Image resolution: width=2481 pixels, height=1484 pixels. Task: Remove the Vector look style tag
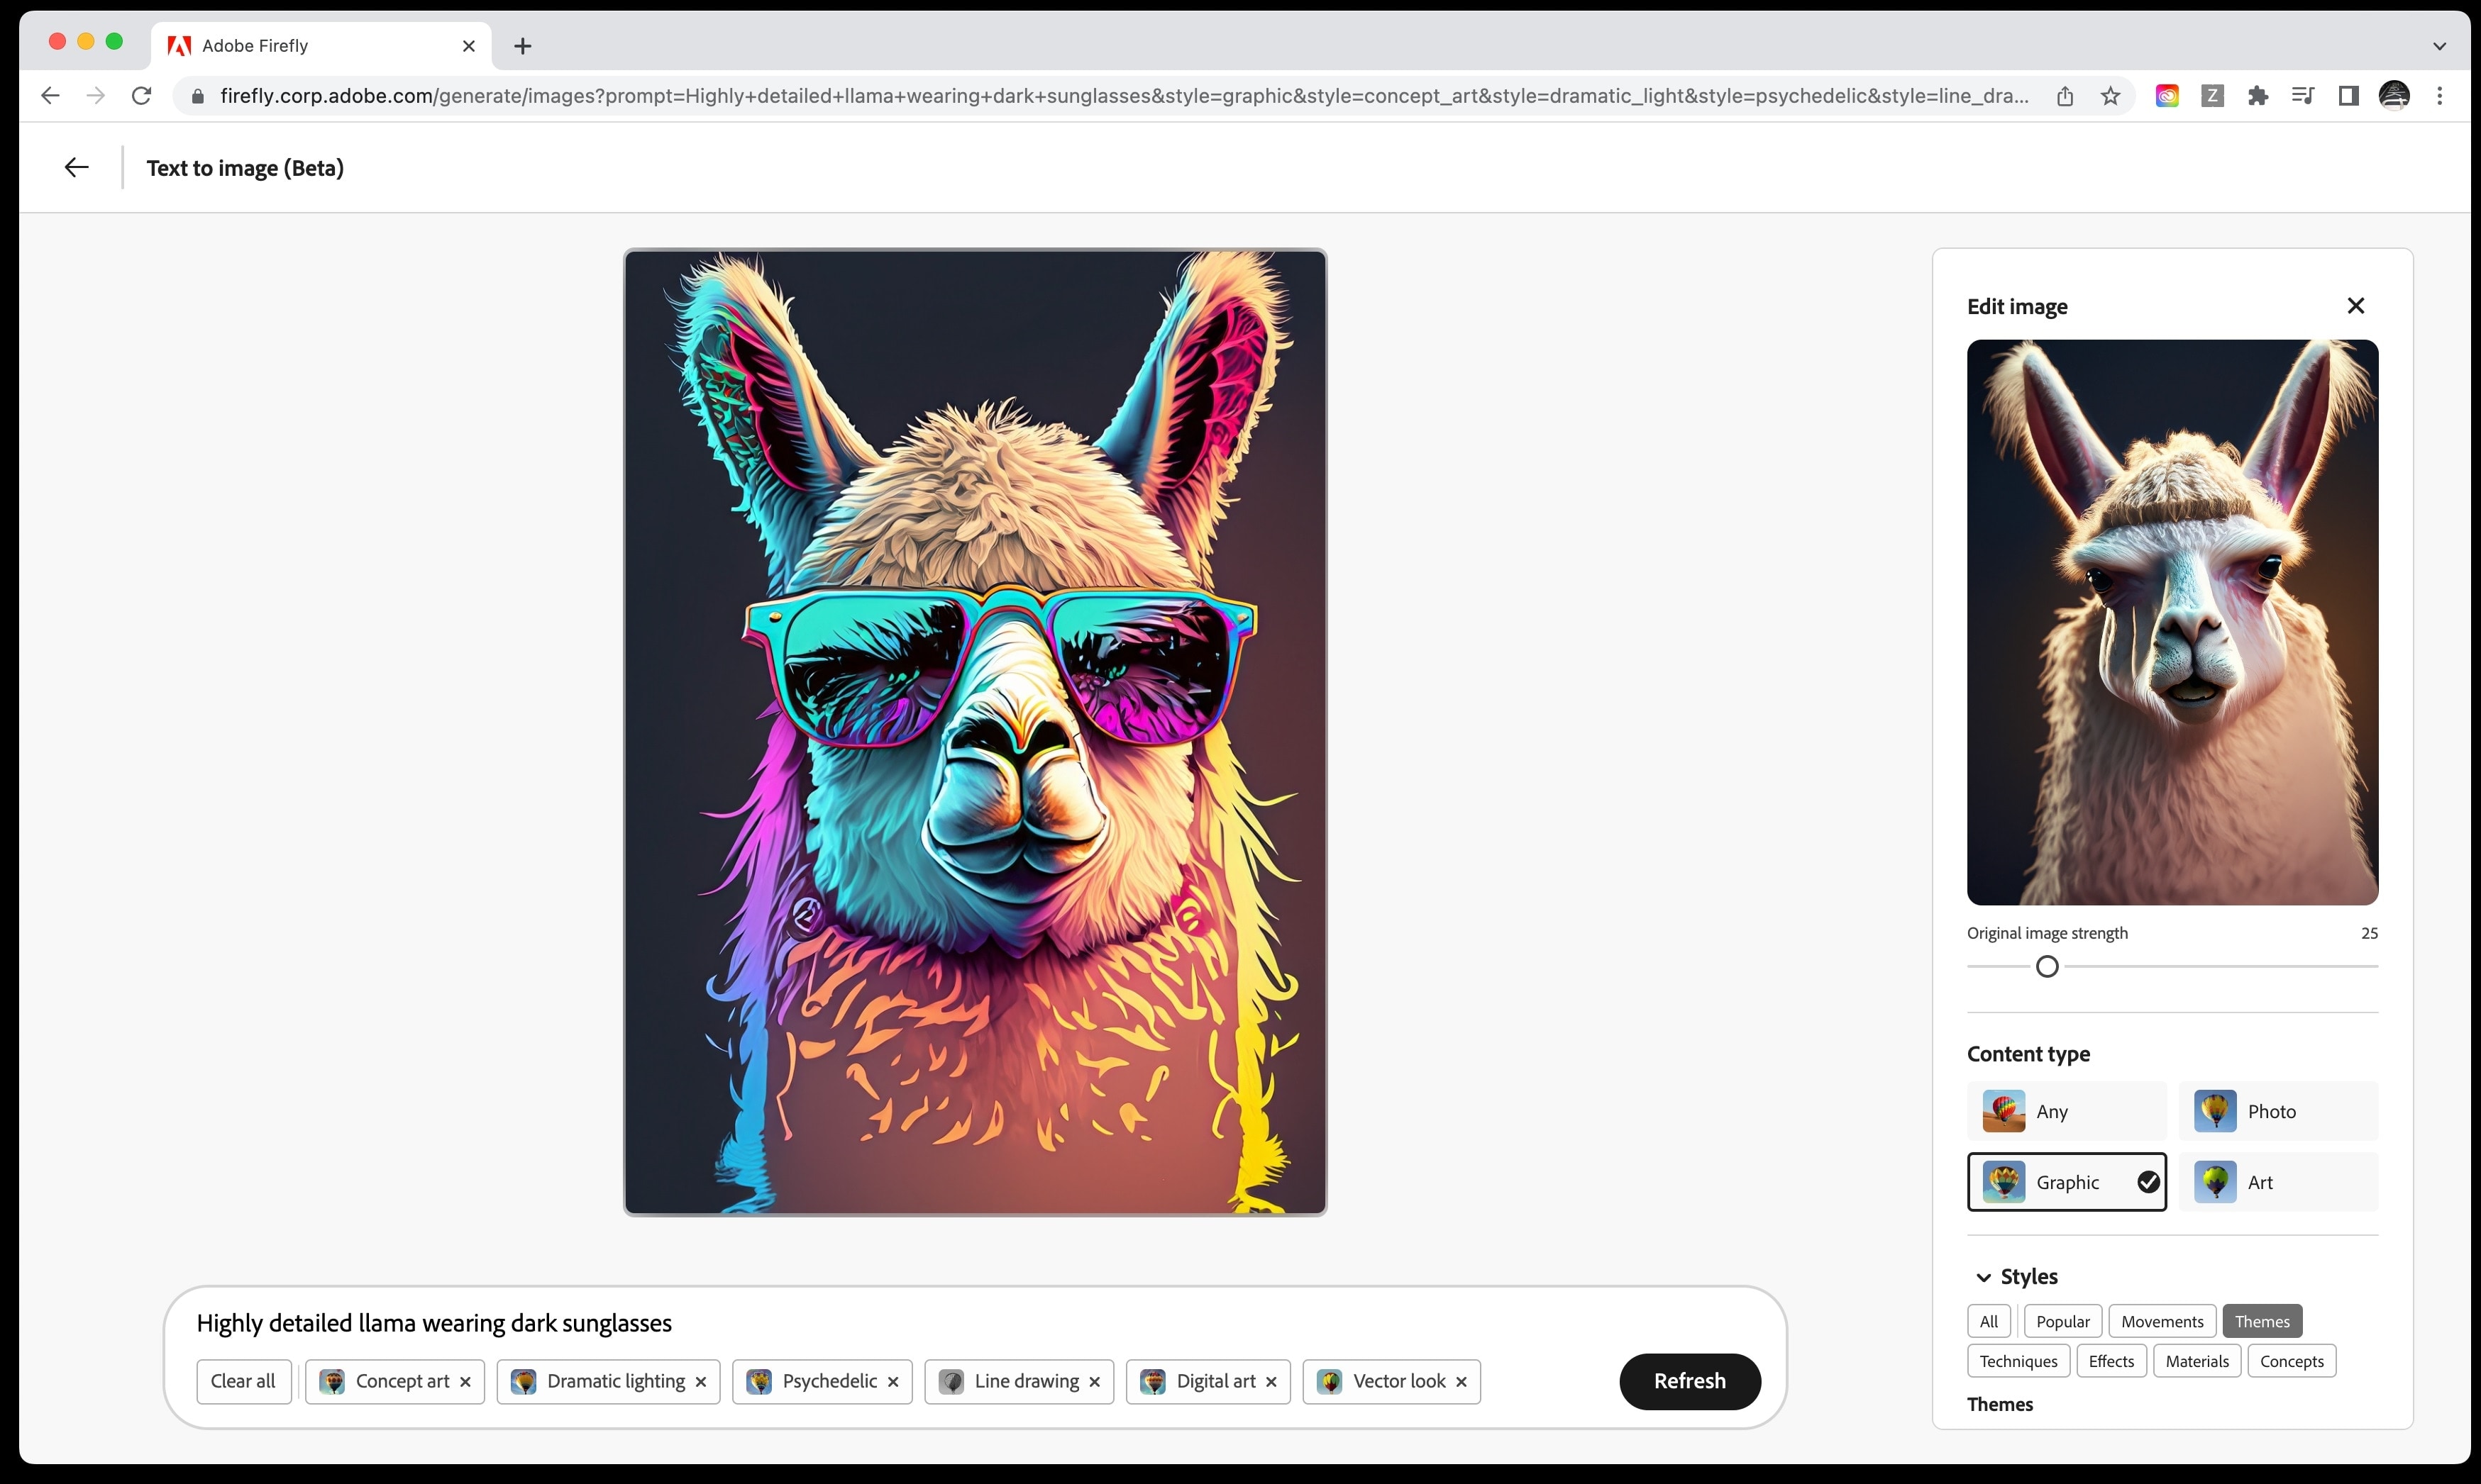click(x=1461, y=1381)
